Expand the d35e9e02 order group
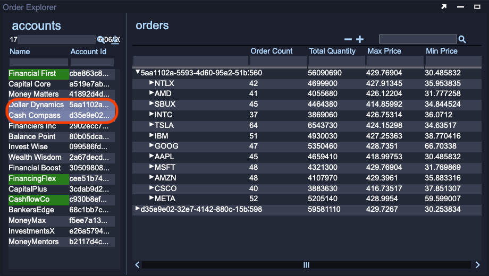Screen dimensions: 489x276 coord(138,209)
